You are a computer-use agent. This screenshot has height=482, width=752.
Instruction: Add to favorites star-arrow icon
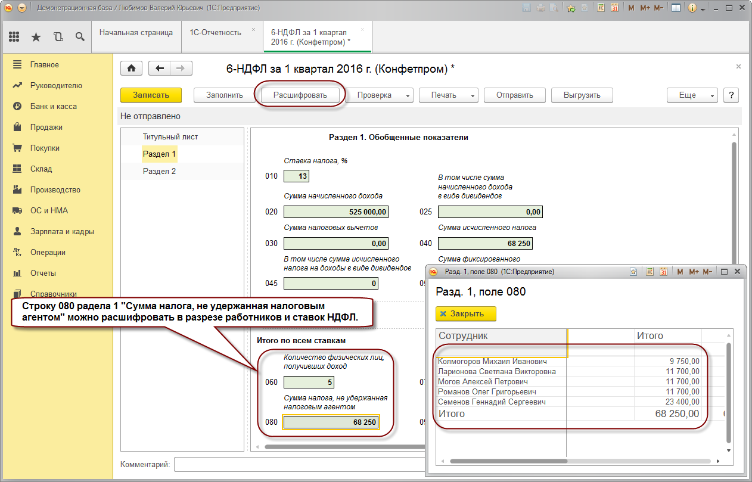click(571, 8)
